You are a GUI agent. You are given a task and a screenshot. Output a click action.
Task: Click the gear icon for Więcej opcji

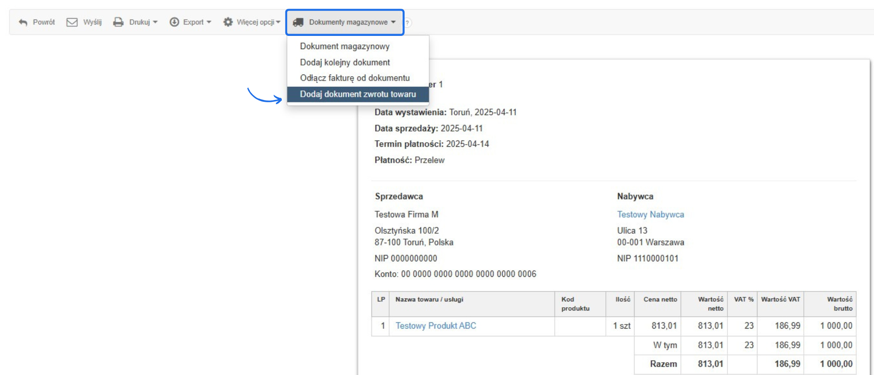click(228, 22)
